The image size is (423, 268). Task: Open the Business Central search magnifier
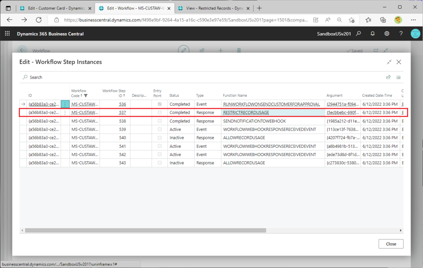coord(358,33)
